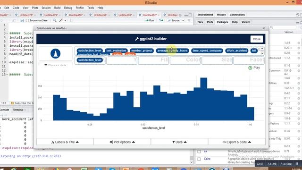This screenshot has height=170, width=302.
Task: Open the Code menu
Action: click(x=16, y=8)
